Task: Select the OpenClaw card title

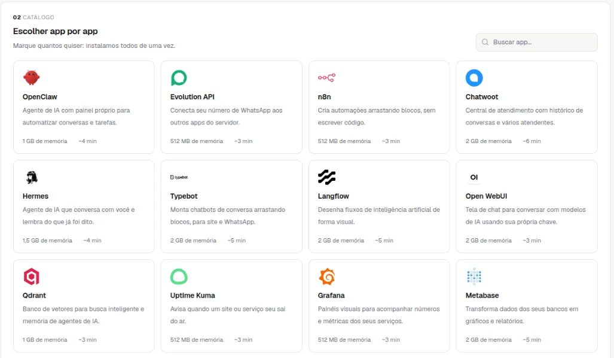Action: (x=39, y=97)
